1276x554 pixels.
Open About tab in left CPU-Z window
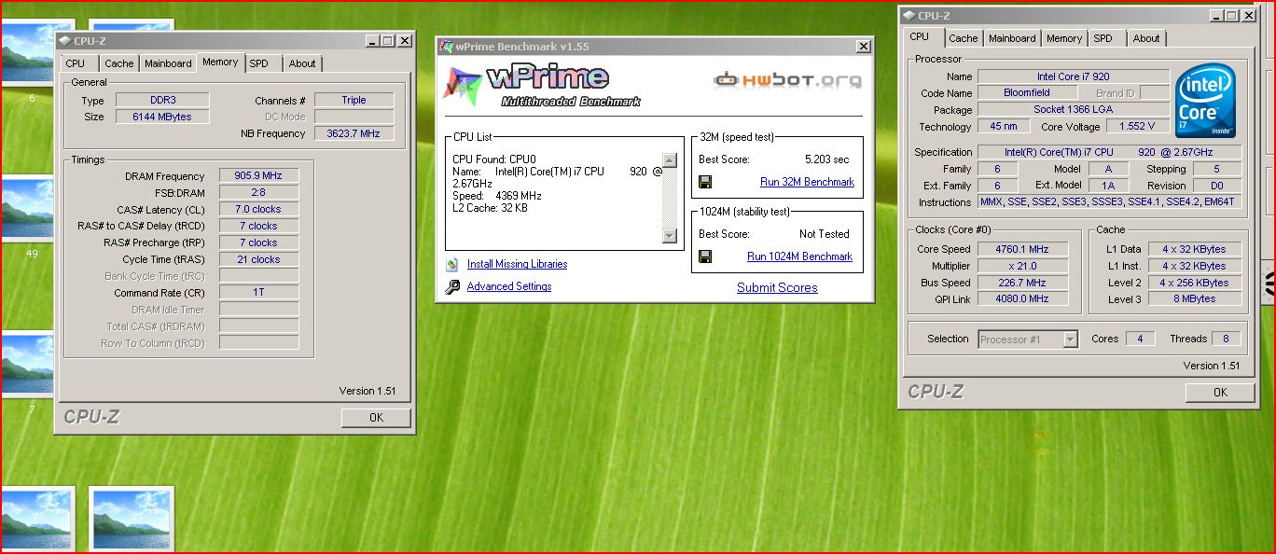pyautogui.click(x=302, y=63)
